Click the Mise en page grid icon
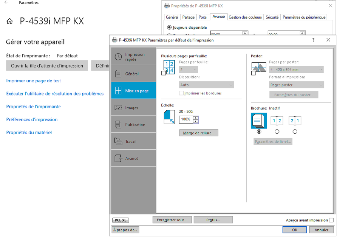The image size is (337, 237). click(x=118, y=91)
